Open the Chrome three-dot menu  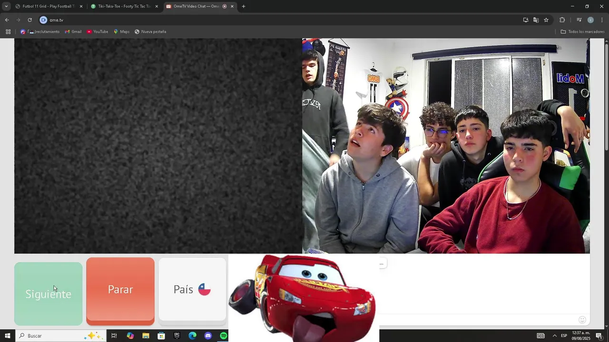pos(602,20)
